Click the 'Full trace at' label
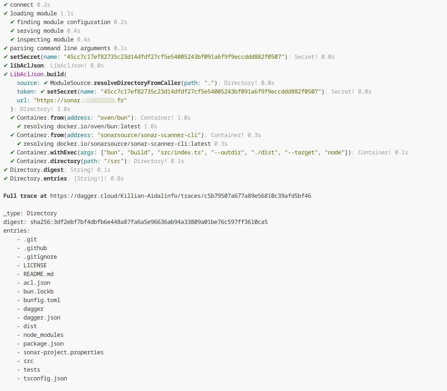The width and height of the screenshot is (447, 391). 25,196
